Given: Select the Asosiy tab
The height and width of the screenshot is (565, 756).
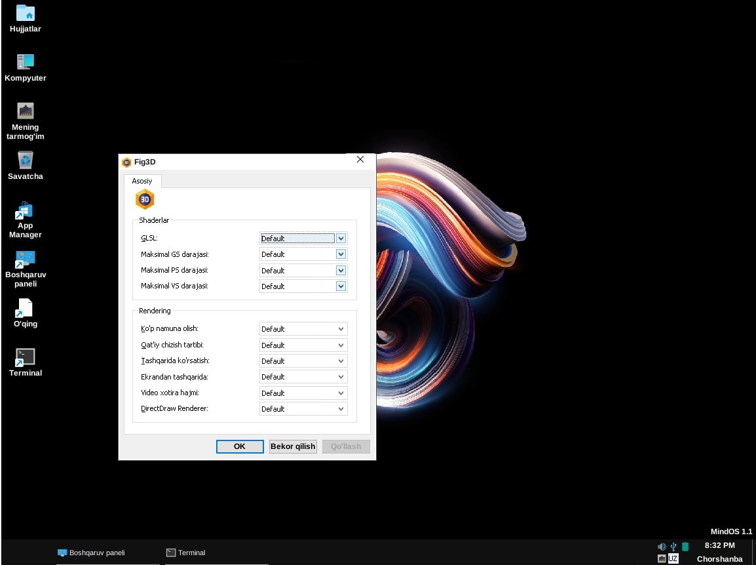Looking at the screenshot, I should click(142, 181).
